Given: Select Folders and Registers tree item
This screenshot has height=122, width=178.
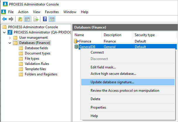Looking at the screenshot, I should point(41,74).
